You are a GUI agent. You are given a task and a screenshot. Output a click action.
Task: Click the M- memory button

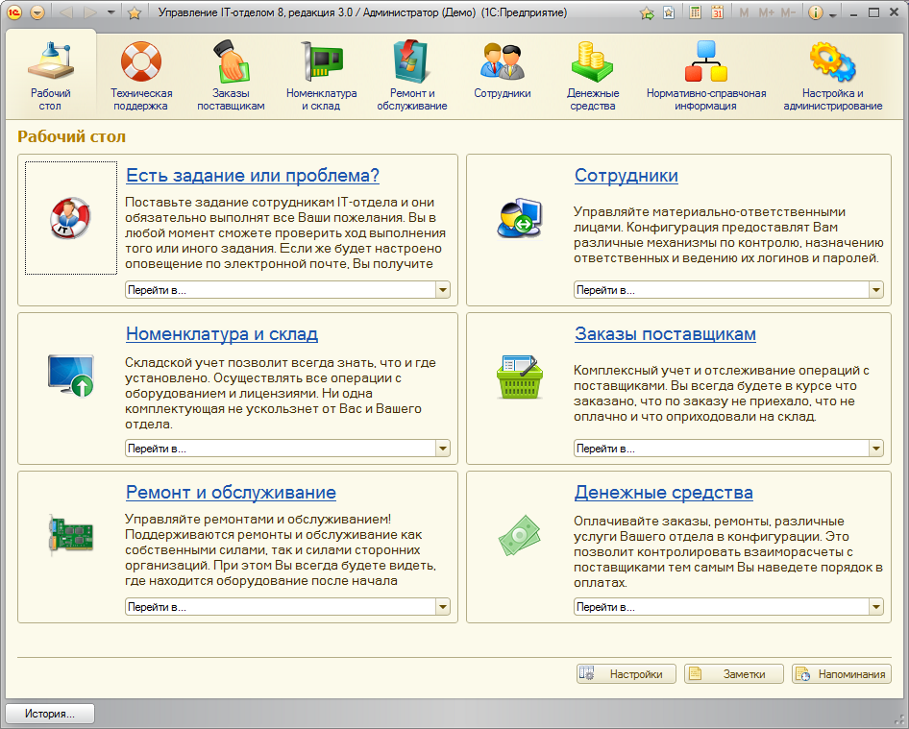point(788,12)
